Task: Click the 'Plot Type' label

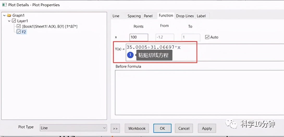Action: tap(26, 127)
